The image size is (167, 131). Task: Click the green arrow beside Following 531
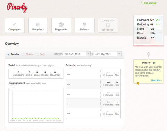[x=157, y=24]
